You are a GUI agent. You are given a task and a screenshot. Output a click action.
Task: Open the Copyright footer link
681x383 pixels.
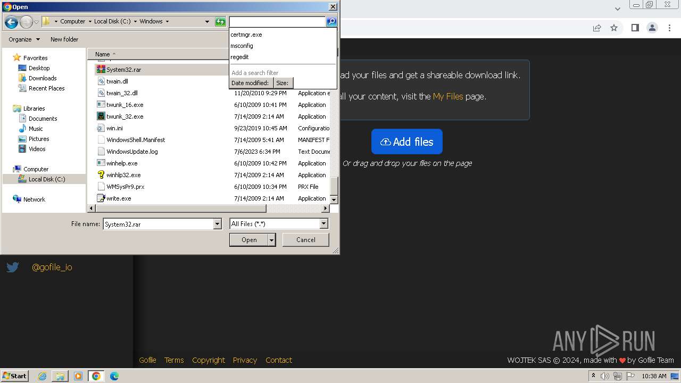209,360
